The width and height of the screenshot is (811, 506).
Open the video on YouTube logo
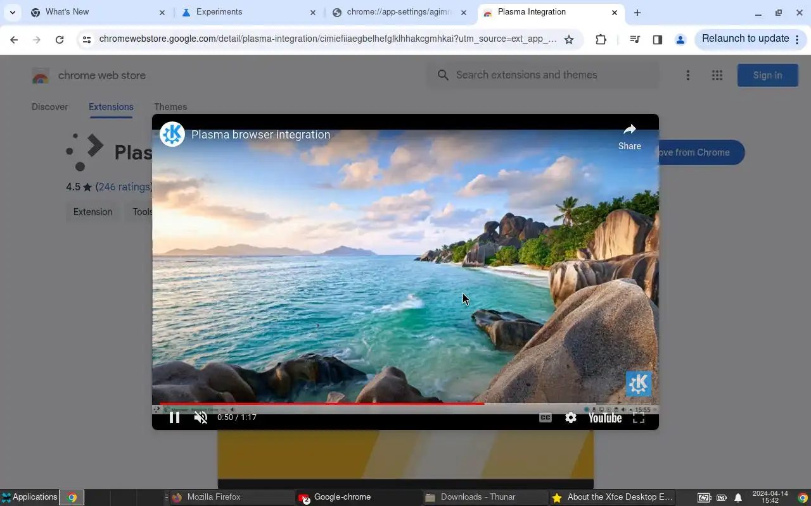tap(605, 417)
